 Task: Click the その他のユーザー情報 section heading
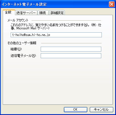click(22, 43)
